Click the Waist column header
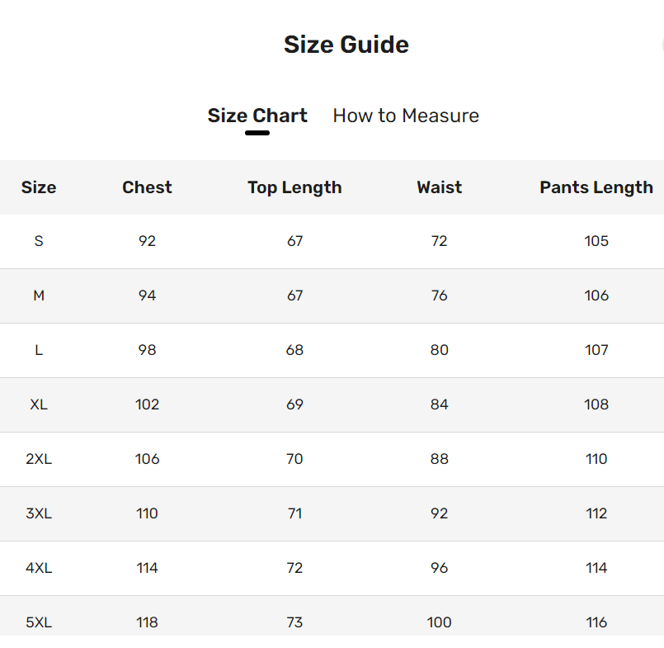The image size is (664, 648). pos(439,187)
